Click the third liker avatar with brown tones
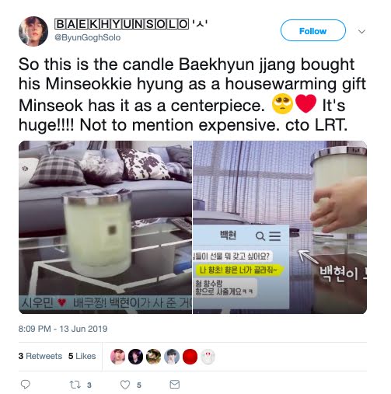The width and height of the screenshot is (391, 394). pos(154,357)
